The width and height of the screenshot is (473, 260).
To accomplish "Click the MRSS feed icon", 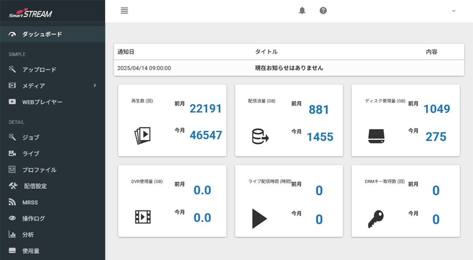I will 12,202.
